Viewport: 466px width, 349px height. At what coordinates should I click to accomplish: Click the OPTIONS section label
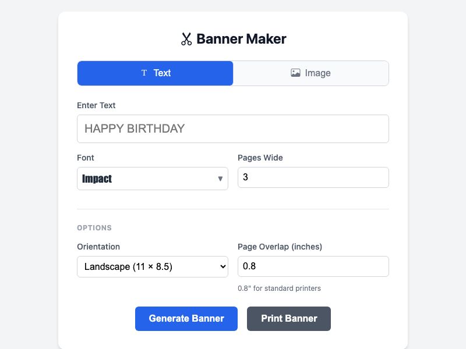(x=94, y=228)
